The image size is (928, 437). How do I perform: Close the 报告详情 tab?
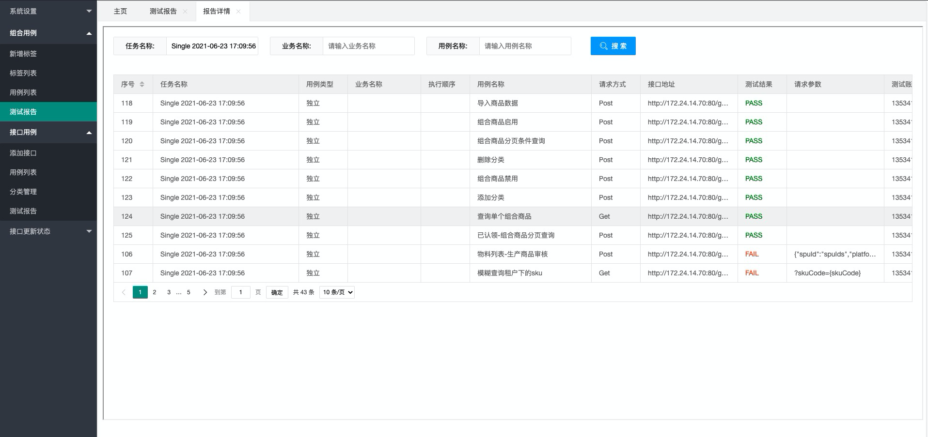click(238, 12)
